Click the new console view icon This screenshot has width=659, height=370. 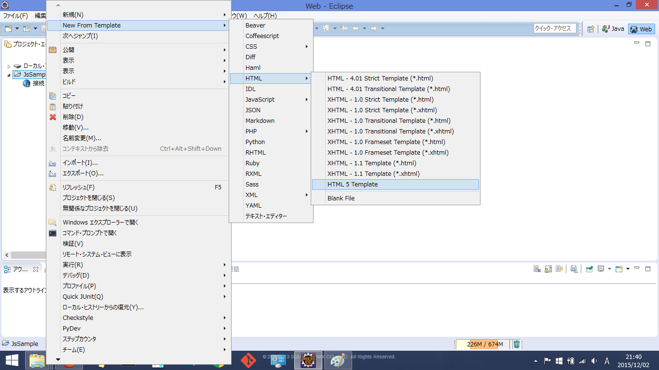pyautogui.click(x=619, y=269)
